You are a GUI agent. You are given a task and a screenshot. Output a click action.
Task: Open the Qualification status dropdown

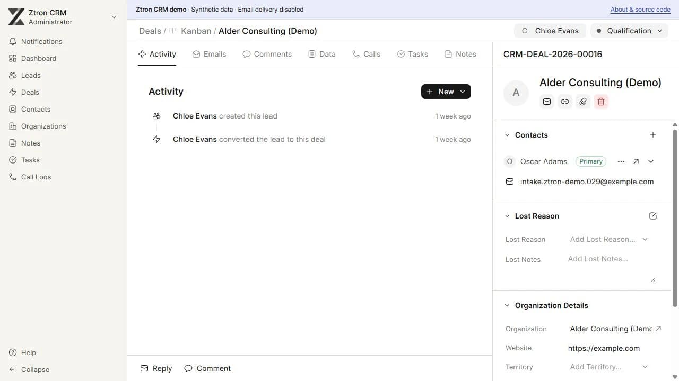point(629,31)
